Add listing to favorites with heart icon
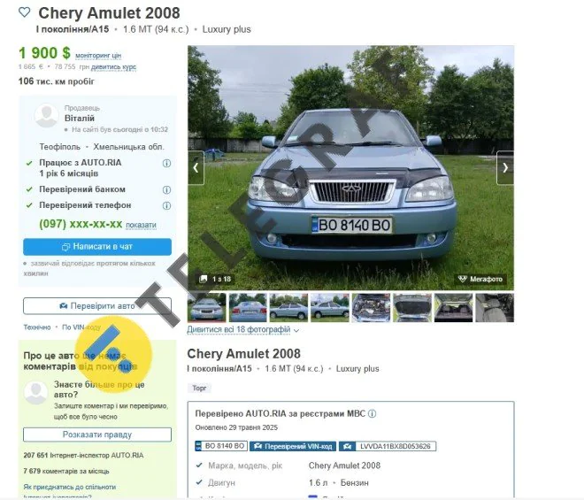The width and height of the screenshot is (584, 500). coord(24,12)
